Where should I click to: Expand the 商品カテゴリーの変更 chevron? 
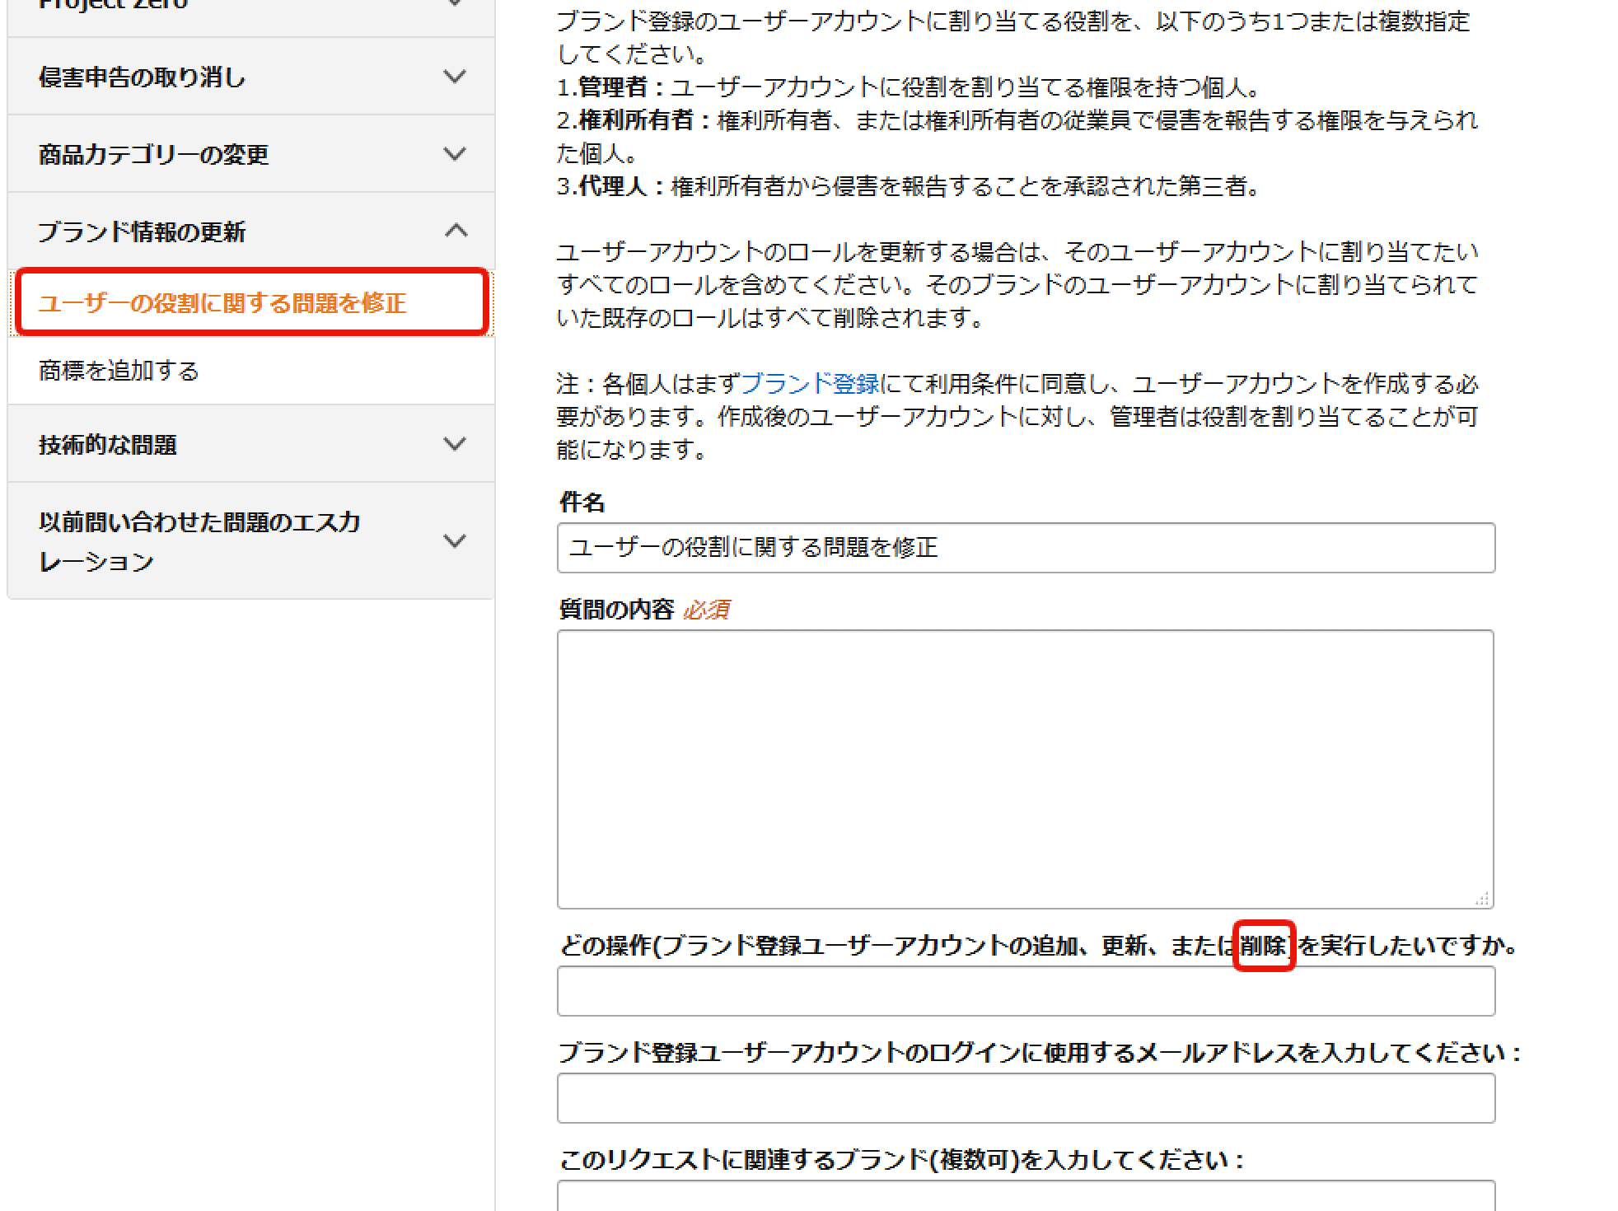click(x=455, y=154)
